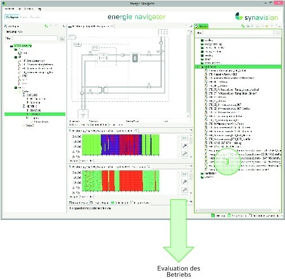This screenshot has width=285, height=279.
Task: Click the horizontal scrollbar of the Sensors panel
Action: coord(235,210)
